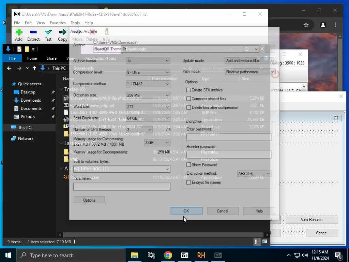
Task: Open the Compression level dropdown
Action: (148, 72)
